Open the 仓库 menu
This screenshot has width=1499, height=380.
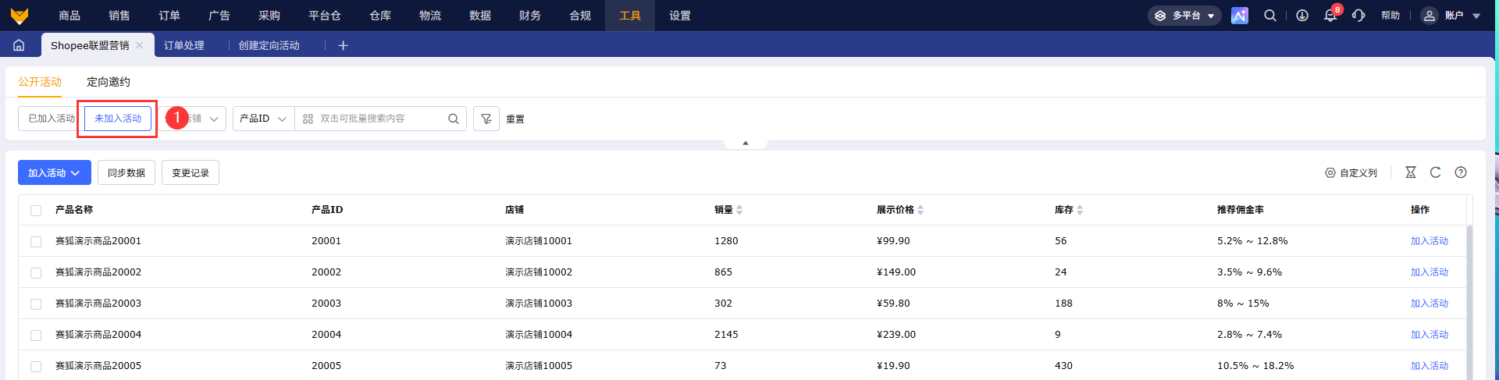380,16
